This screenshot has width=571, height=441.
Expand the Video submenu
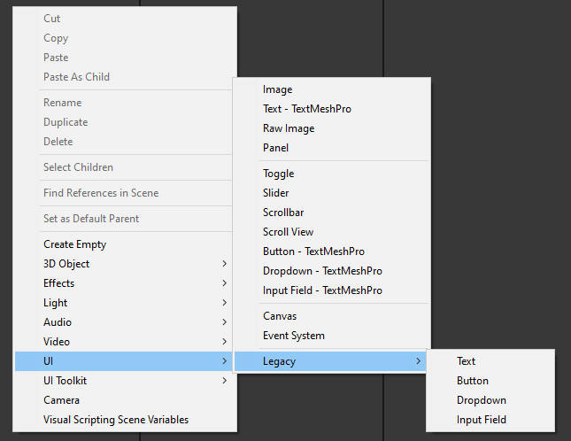tap(58, 342)
